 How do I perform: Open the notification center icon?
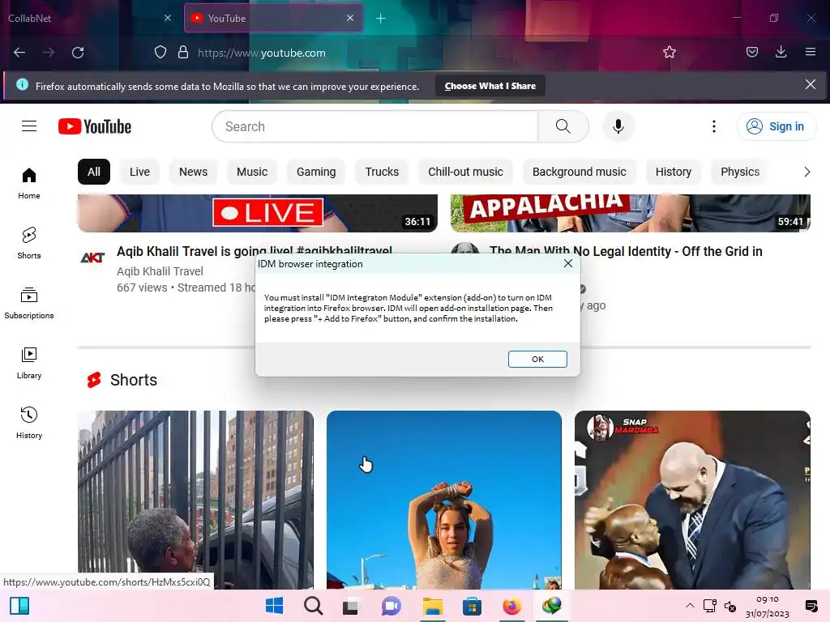(811, 606)
